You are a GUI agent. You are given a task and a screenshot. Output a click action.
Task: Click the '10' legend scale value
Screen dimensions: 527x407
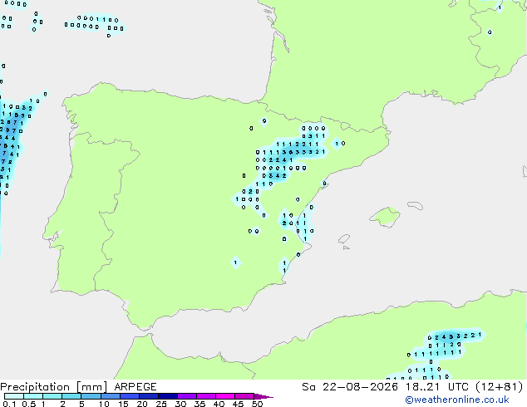104,404
